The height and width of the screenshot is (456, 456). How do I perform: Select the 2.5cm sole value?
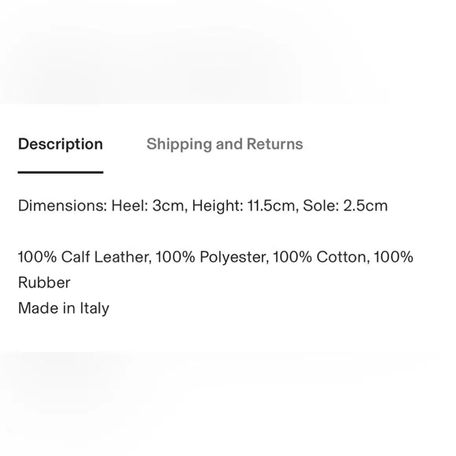pos(366,206)
